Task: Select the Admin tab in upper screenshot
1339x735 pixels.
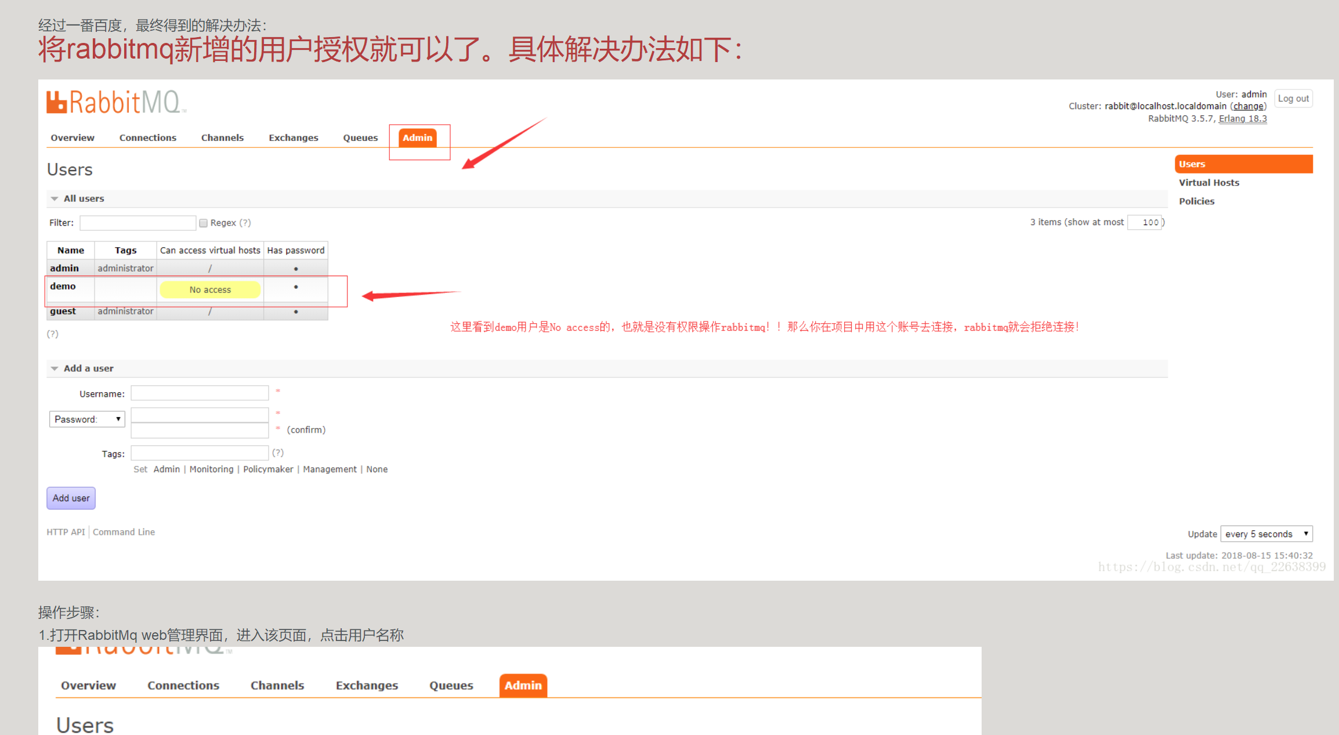Action: pyautogui.click(x=418, y=137)
